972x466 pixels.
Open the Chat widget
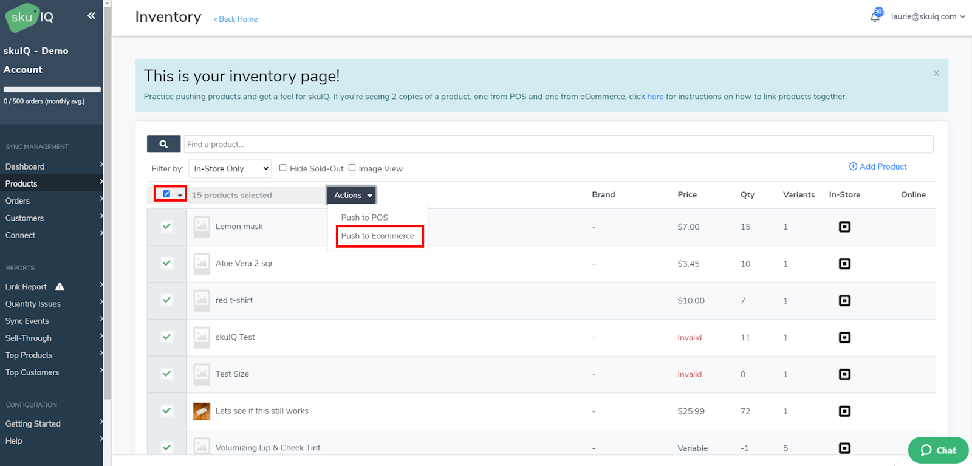938,450
